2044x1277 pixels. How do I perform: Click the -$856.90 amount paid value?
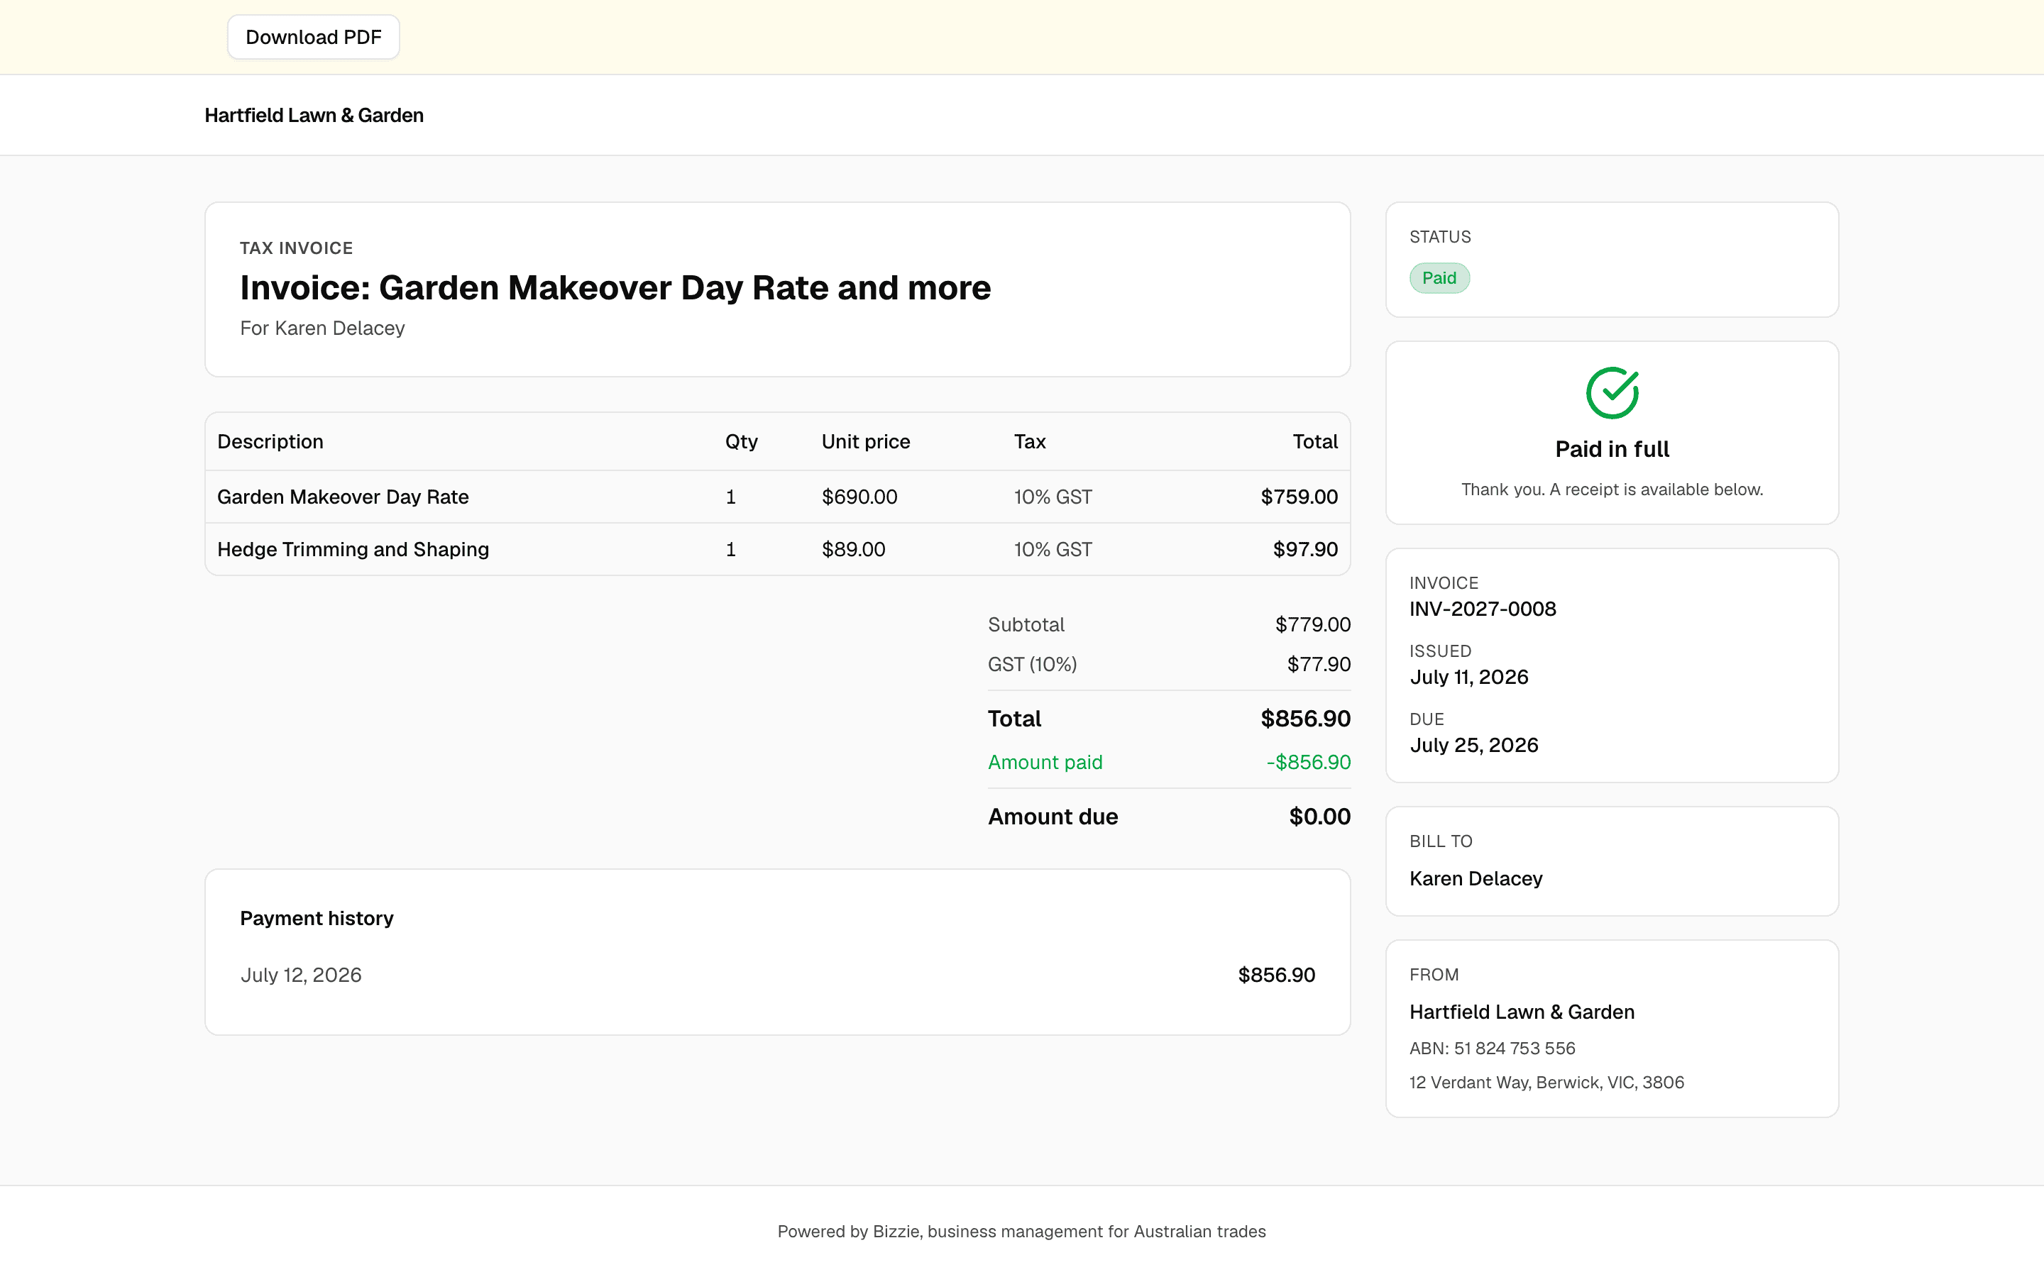coord(1308,762)
